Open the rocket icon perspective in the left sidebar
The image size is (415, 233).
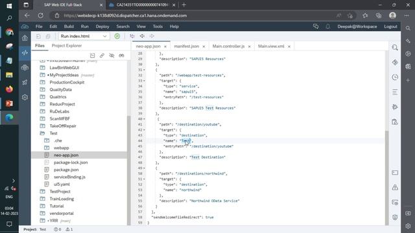pos(25,82)
